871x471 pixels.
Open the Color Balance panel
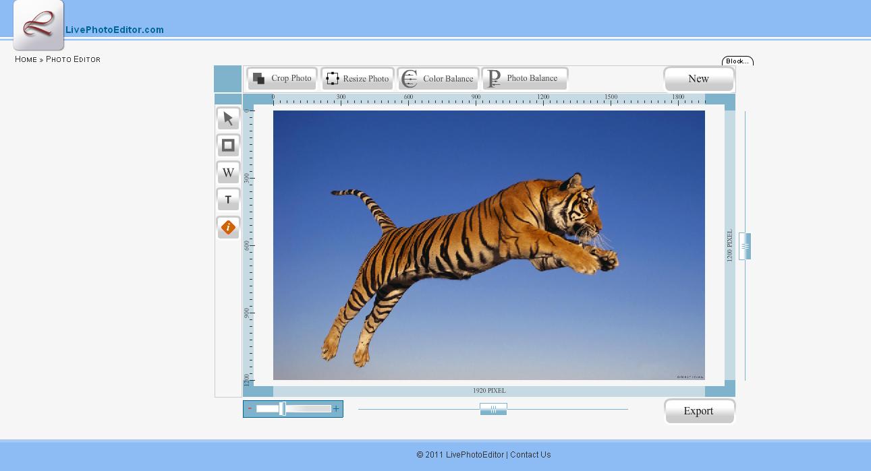click(x=446, y=78)
